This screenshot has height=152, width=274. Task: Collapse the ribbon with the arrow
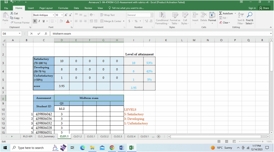pyautogui.click(x=271, y=27)
